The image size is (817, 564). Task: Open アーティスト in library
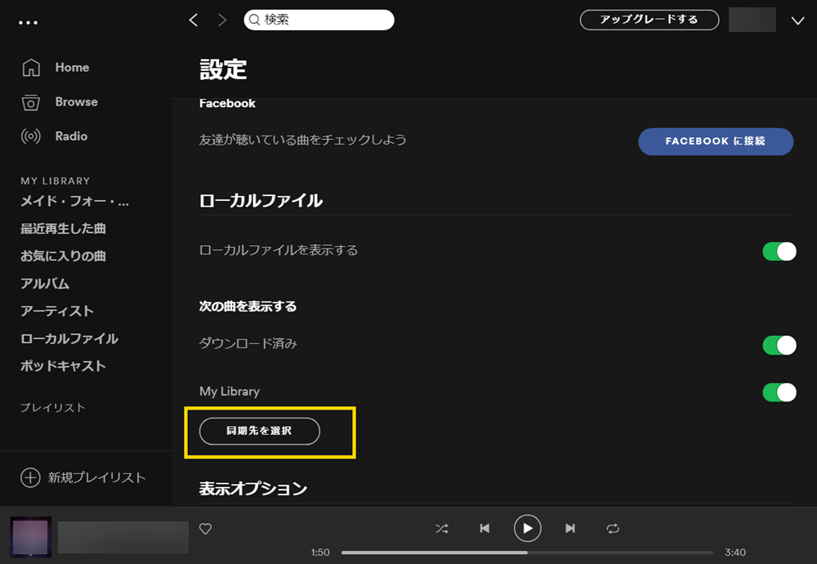[57, 311]
